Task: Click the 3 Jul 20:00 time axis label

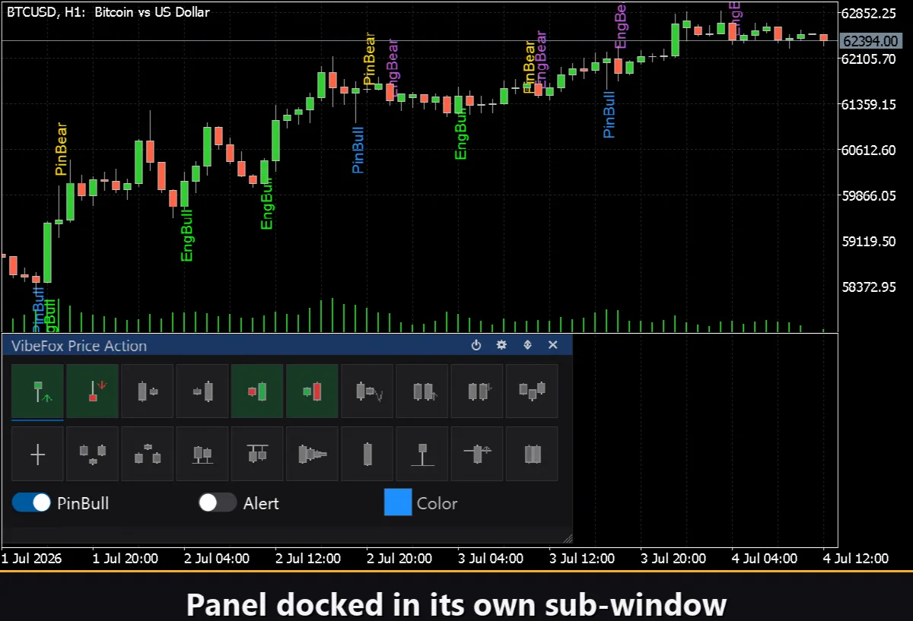Action: [673, 559]
